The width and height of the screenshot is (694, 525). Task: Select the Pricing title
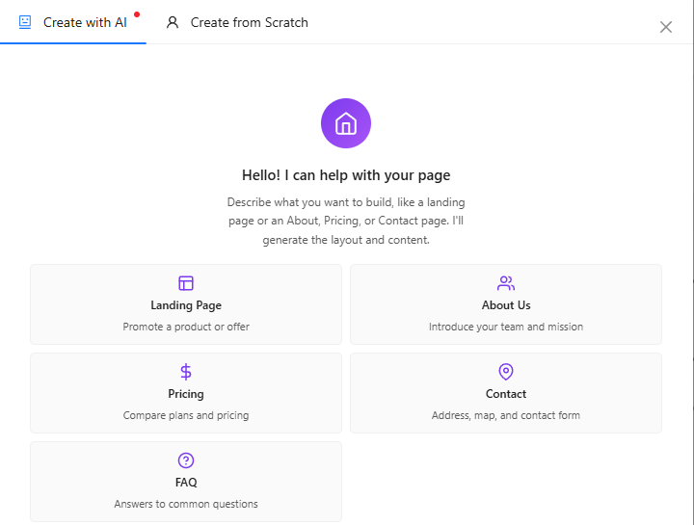[186, 394]
